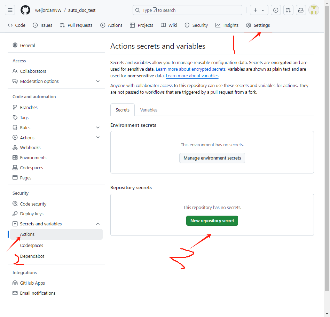The image size is (330, 317).
Task: Open the user avatar menu
Action: pyautogui.click(x=314, y=10)
